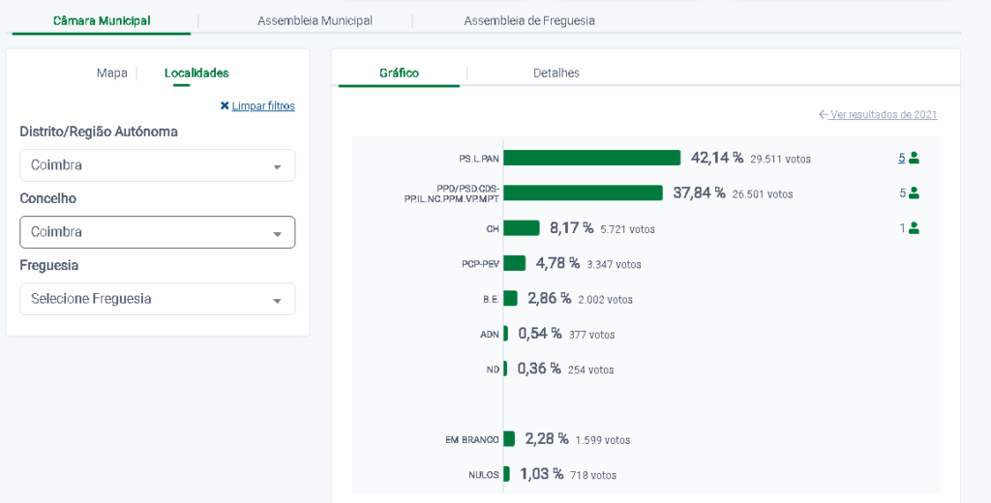Click the left arrow before Ver resultados de 2021
This screenshot has width=991, height=503.
[x=824, y=115]
